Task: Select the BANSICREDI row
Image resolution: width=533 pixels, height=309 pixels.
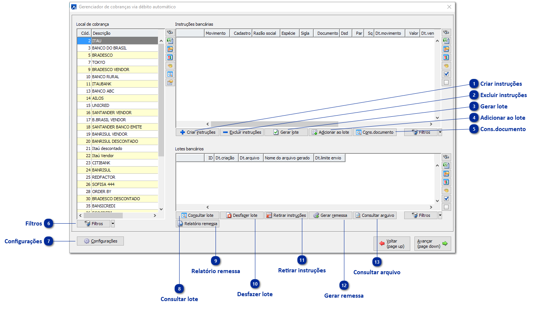Action: 117,206
